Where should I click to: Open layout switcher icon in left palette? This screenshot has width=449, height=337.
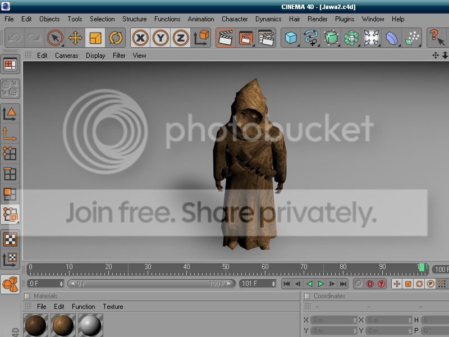[x=10, y=65]
